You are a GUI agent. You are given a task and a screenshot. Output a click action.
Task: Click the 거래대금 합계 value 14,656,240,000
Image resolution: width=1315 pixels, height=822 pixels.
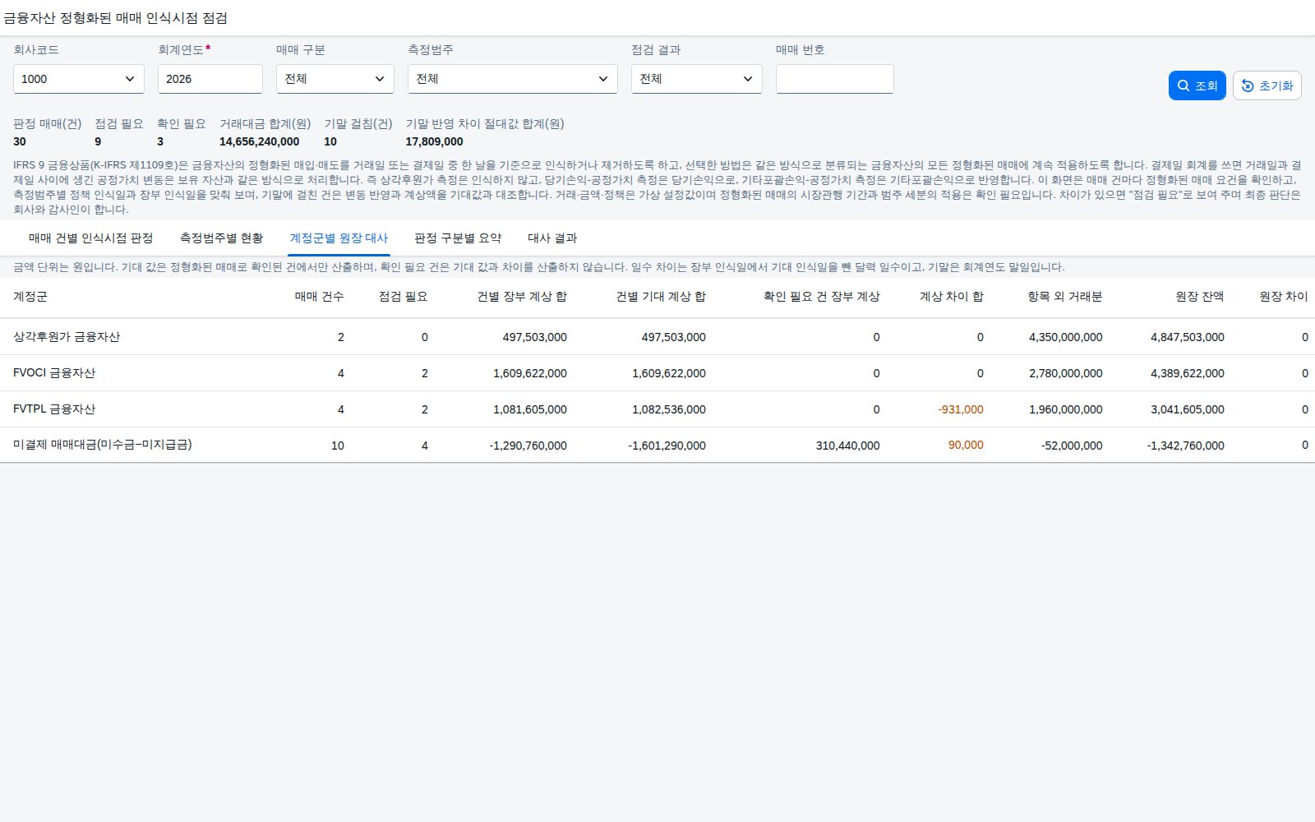click(x=259, y=141)
